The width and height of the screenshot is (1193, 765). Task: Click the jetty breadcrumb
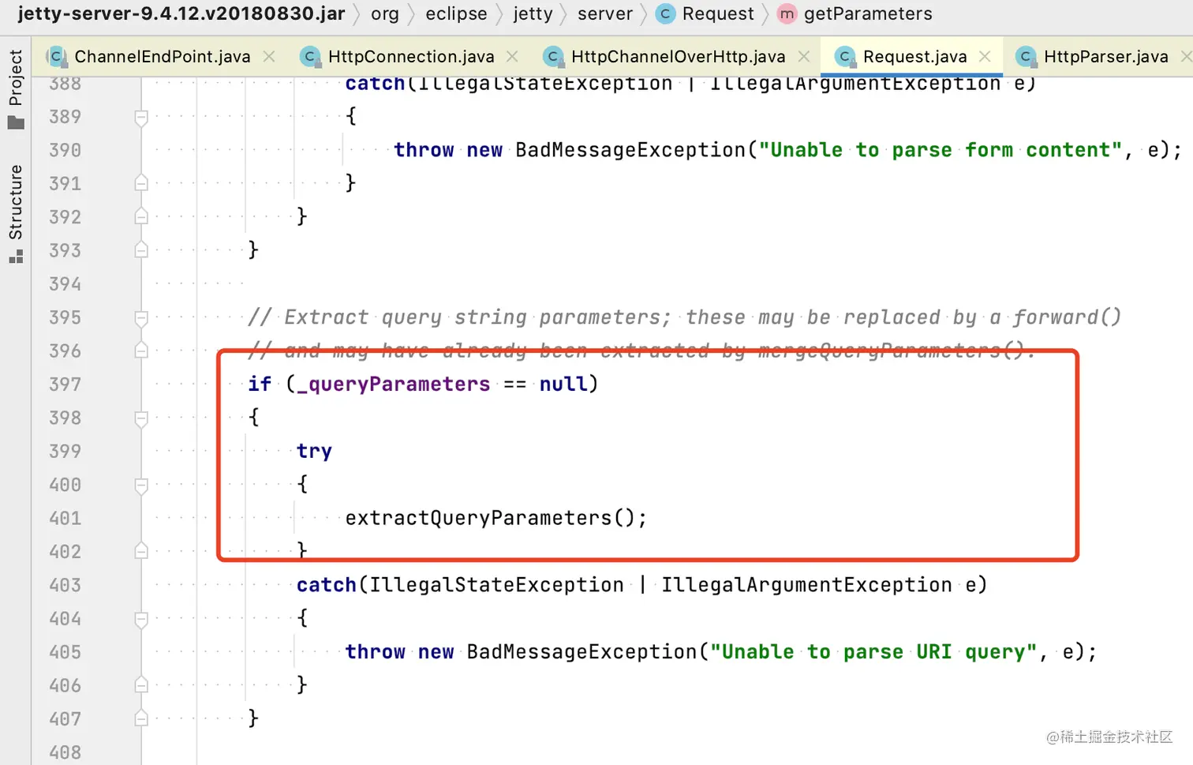click(x=533, y=13)
